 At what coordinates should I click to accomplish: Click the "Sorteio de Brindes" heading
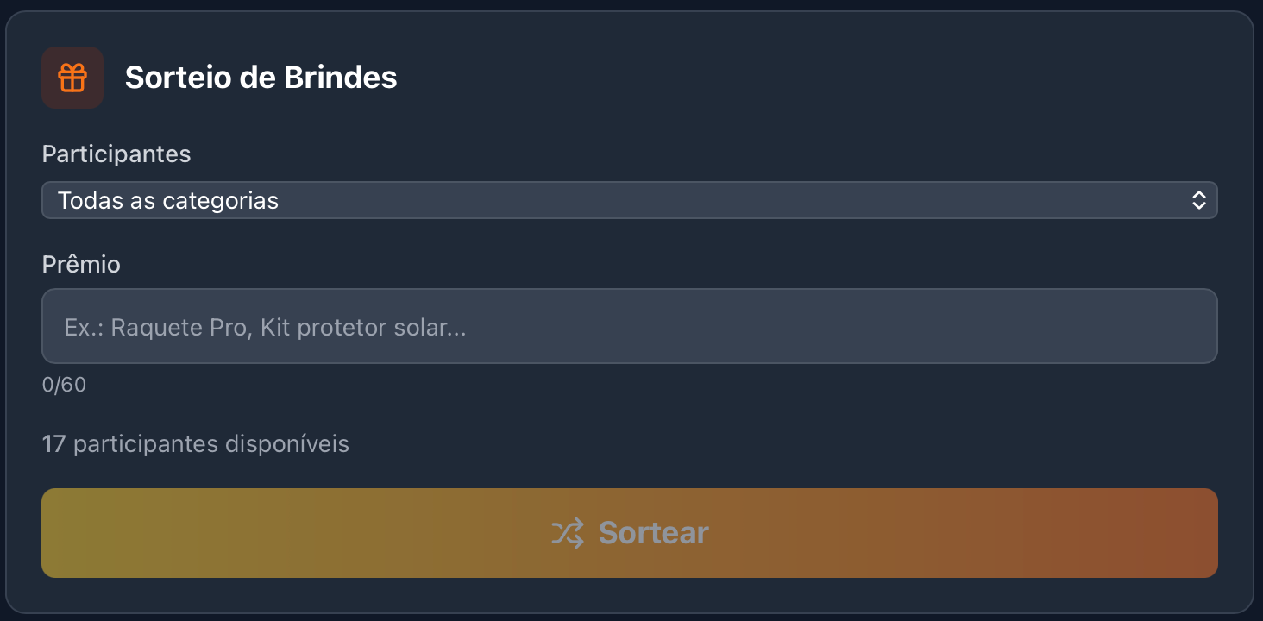coord(261,78)
